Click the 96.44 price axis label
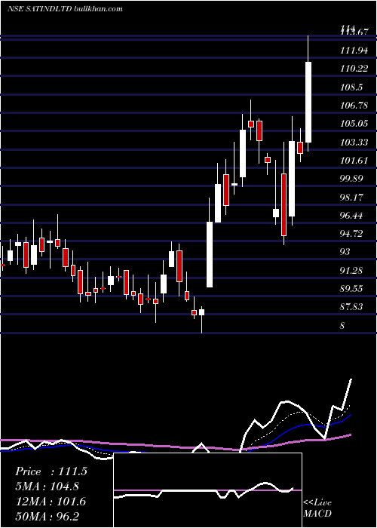The width and height of the screenshot is (377, 528). [x=351, y=215]
